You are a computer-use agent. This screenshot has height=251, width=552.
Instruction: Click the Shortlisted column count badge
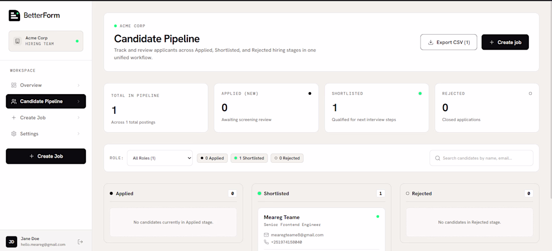coord(380,193)
